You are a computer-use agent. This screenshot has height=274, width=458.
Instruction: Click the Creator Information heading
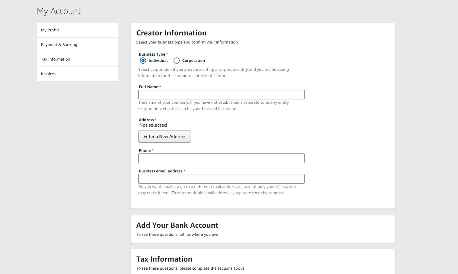pos(171,33)
